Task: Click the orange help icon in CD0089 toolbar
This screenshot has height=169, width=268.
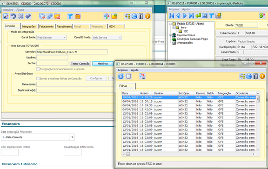Action: [x=147, y=16]
